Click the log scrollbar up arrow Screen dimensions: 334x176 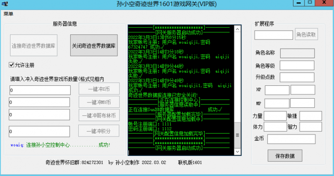coord(237,29)
